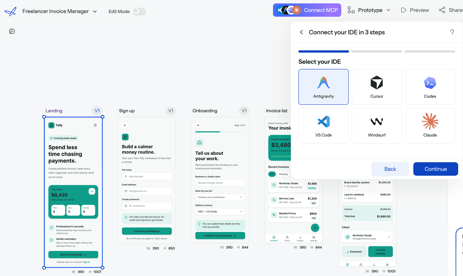463x276 pixels.
Task: Open Choose your profession dropdown
Action: click(220, 197)
